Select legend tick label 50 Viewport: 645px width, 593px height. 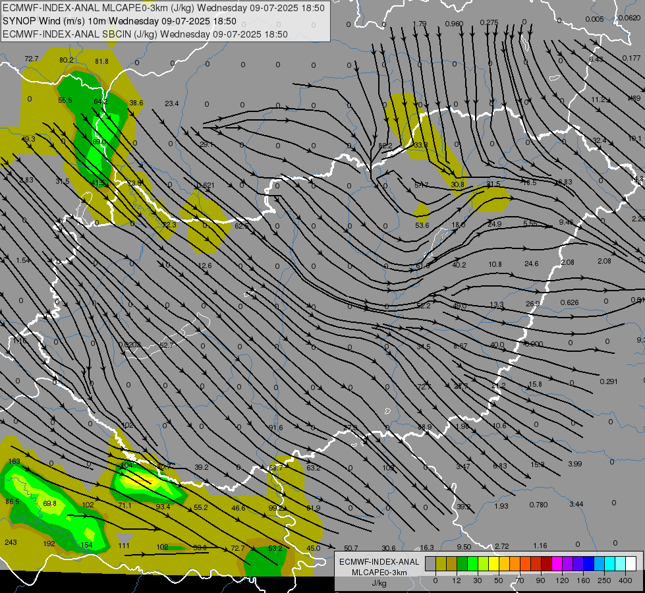[499, 580]
